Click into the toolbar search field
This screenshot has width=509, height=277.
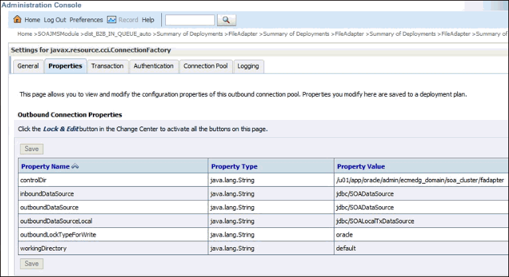point(190,20)
